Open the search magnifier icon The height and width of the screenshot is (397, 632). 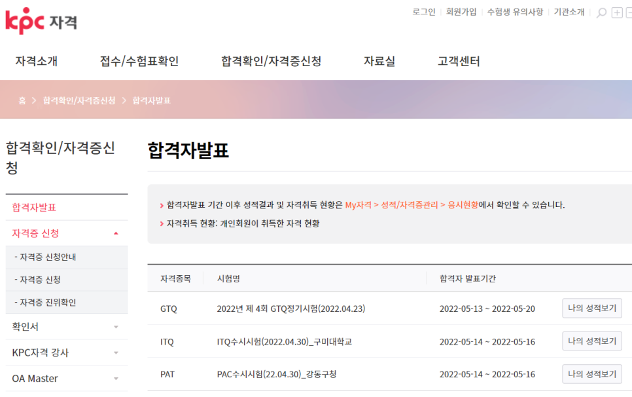(x=601, y=13)
